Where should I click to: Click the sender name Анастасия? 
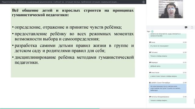155,73
